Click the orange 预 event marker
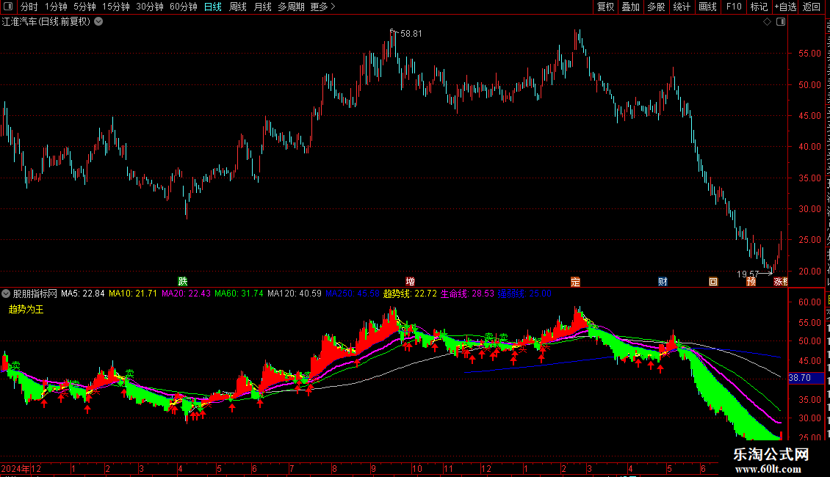Viewport: 830px width, 477px height. click(751, 281)
